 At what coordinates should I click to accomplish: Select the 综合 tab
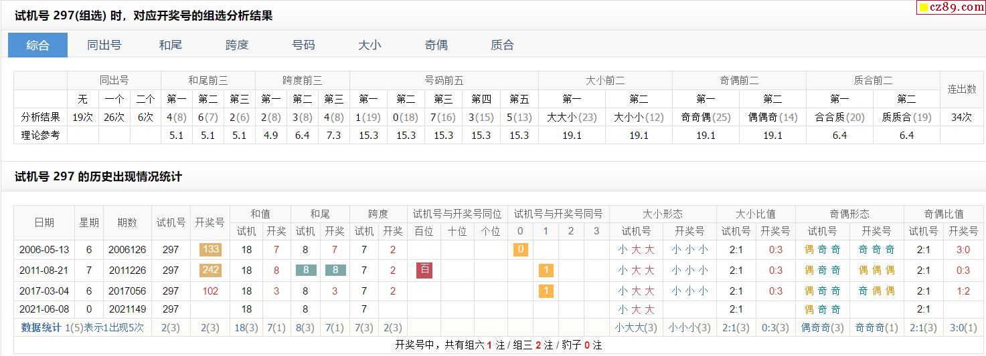[37, 45]
